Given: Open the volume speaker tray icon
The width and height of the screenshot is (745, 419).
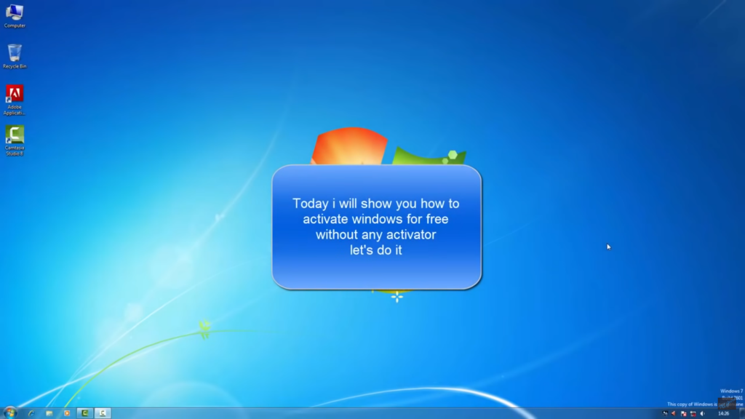Looking at the screenshot, I should point(702,414).
